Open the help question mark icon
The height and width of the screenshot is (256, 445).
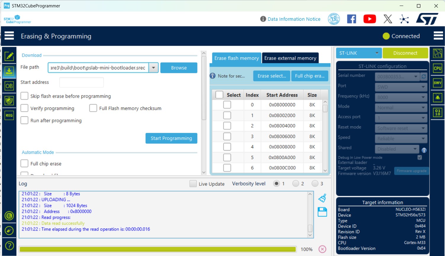pyautogui.click(x=9, y=246)
